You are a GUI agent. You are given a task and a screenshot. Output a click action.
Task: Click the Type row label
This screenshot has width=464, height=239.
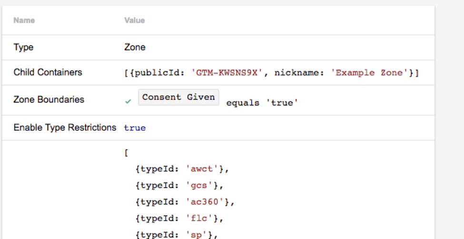point(23,48)
